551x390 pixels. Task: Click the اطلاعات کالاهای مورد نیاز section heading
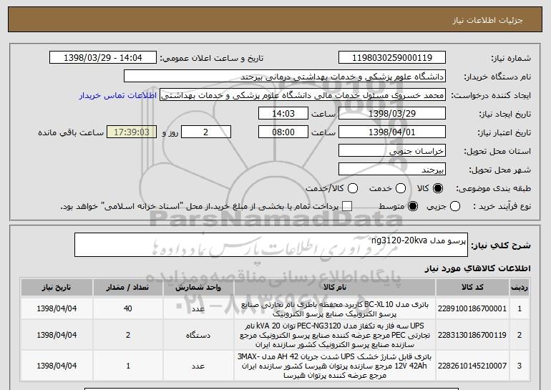click(x=477, y=268)
